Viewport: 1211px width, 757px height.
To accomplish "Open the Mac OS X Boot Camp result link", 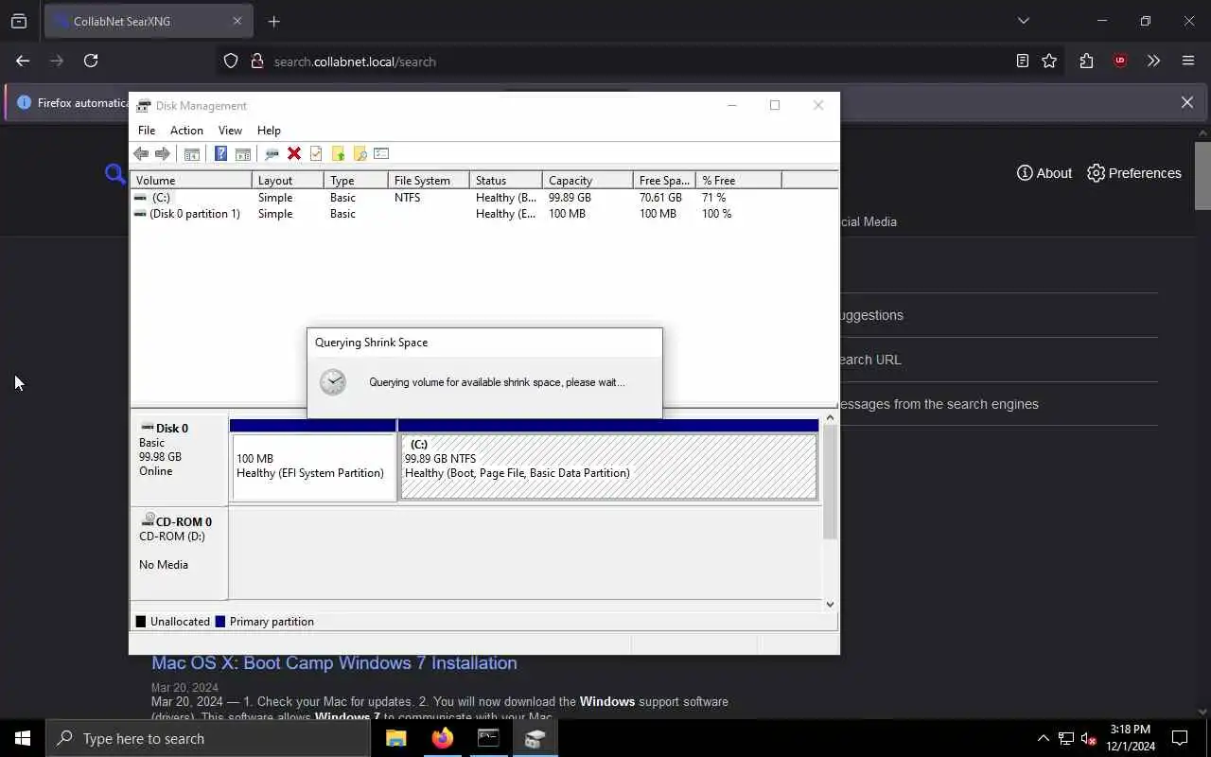I will pyautogui.click(x=334, y=662).
